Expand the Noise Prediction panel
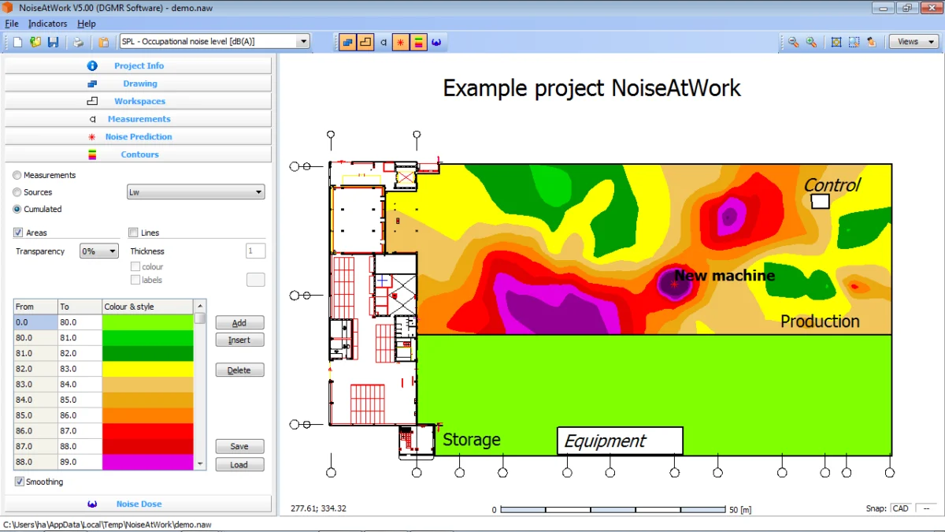Screen dimensions: 945x532 click(138, 136)
